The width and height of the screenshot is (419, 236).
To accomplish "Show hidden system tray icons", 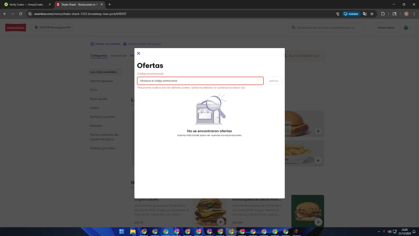I will pos(379,232).
